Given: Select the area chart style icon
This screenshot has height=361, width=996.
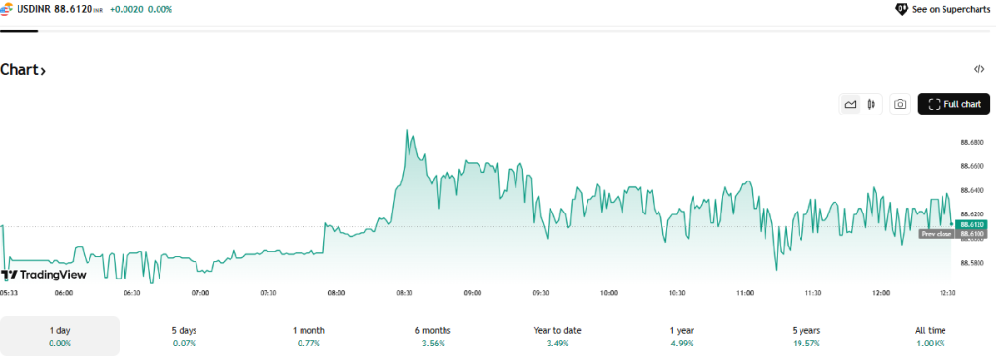Looking at the screenshot, I should (x=850, y=104).
